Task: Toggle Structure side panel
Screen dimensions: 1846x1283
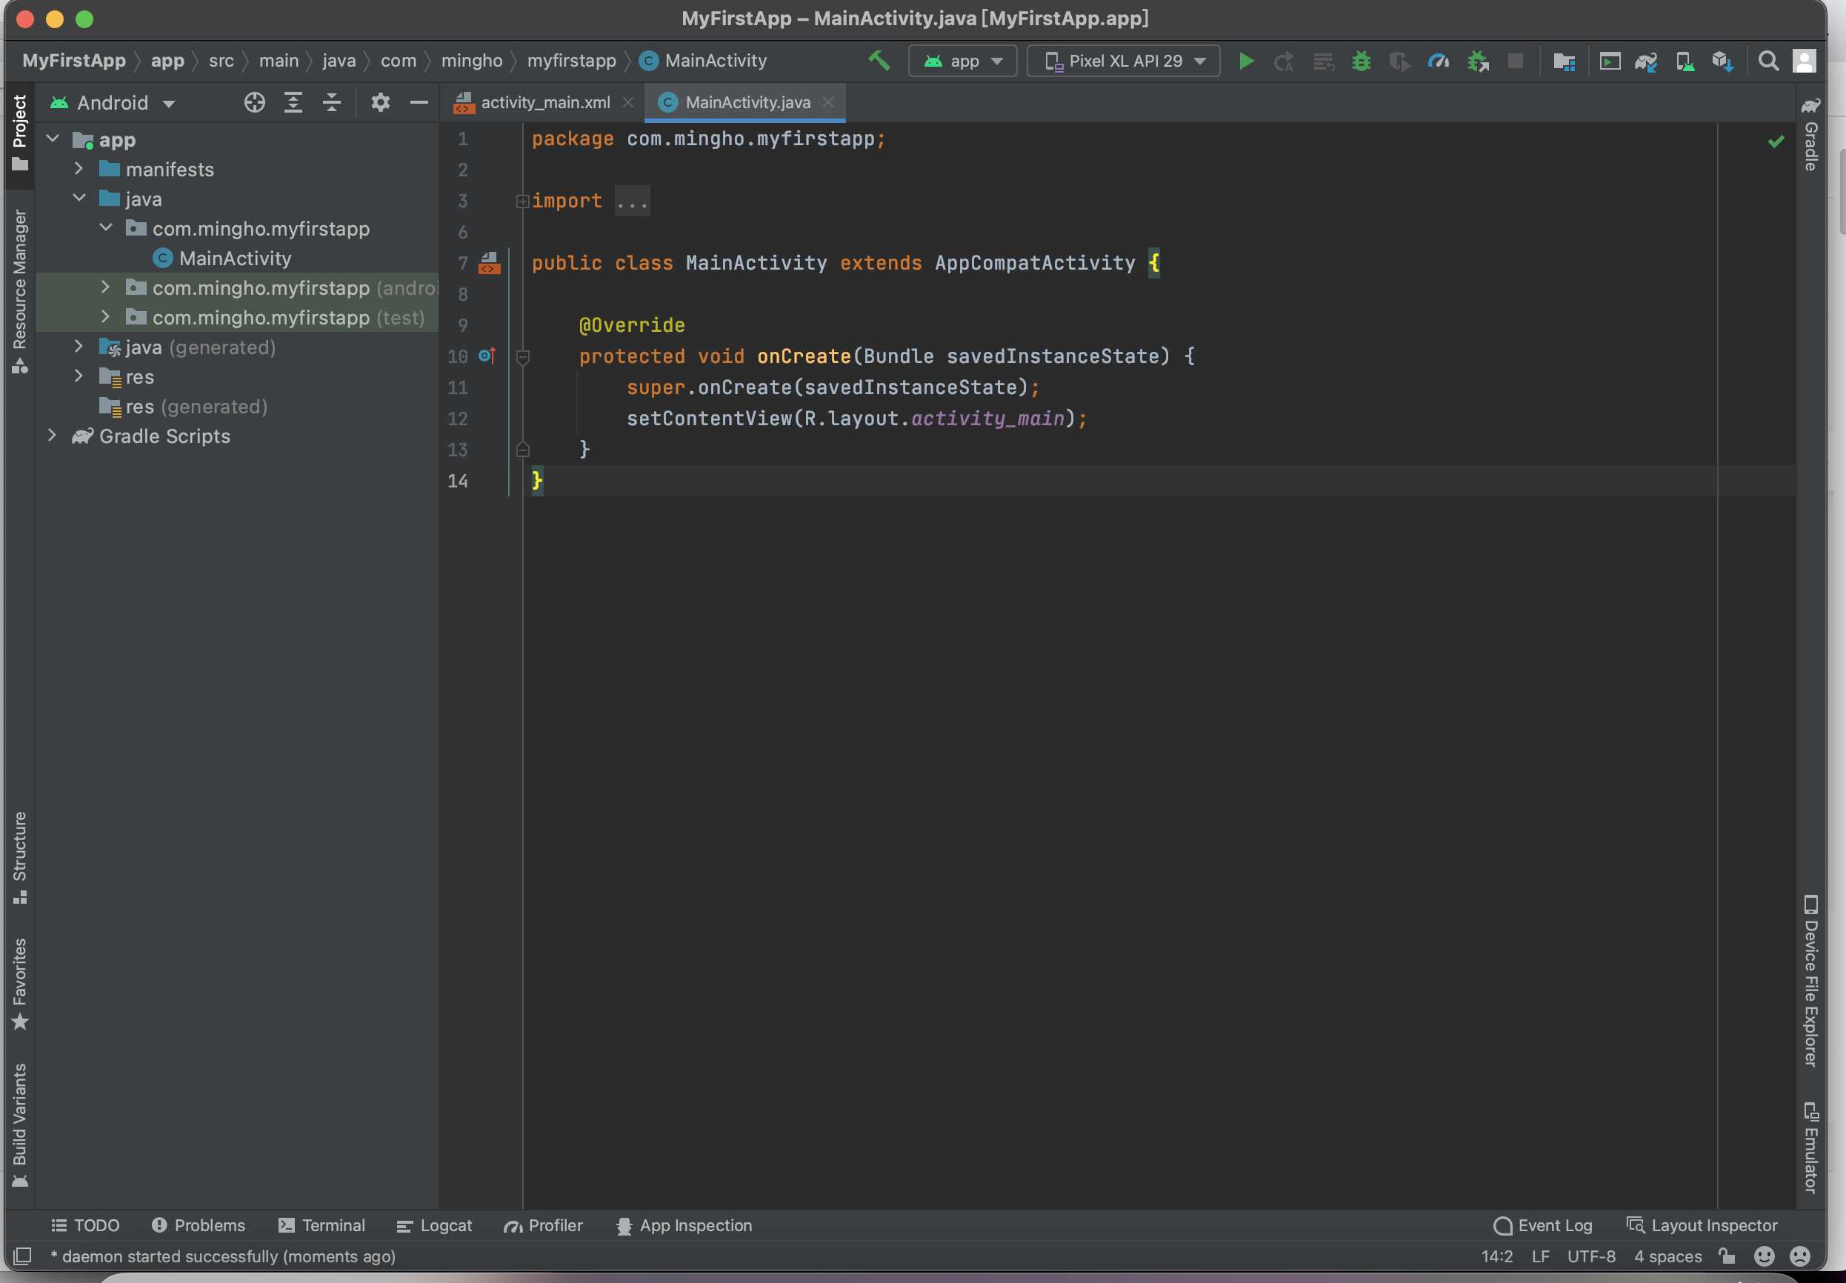Action: tap(19, 858)
